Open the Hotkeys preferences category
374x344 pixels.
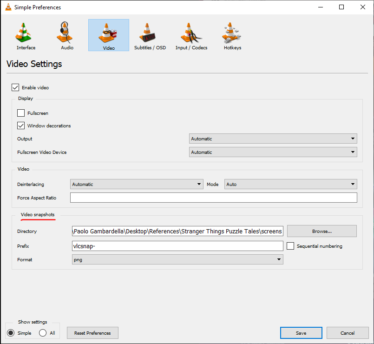click(233, 35)
